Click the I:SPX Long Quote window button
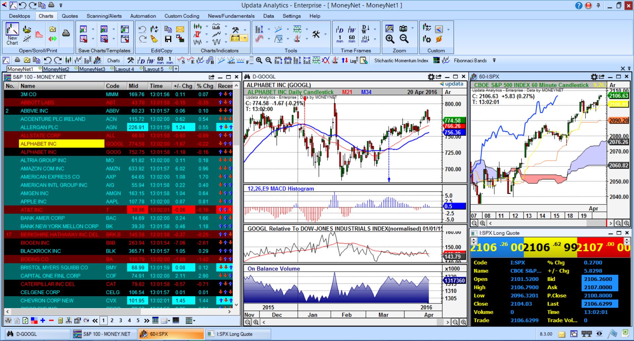Screen dimensions: 634x341 coord(238,334)
